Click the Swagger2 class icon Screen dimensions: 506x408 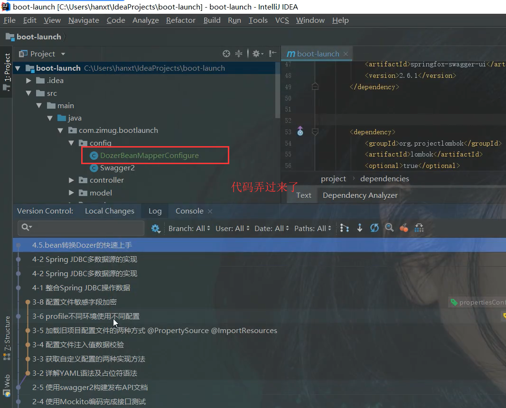[x=94, y=168]
